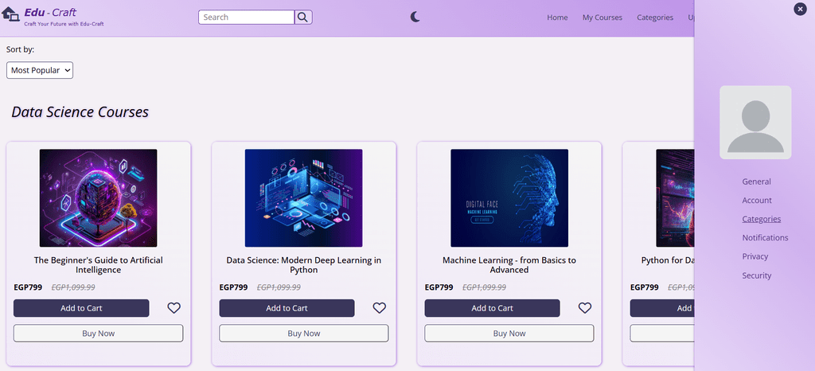Add Beginner's Guide to Artificial Intelligence to cart
The height and width of the screenshot is (371, 815).
click(x=81, y=308)
